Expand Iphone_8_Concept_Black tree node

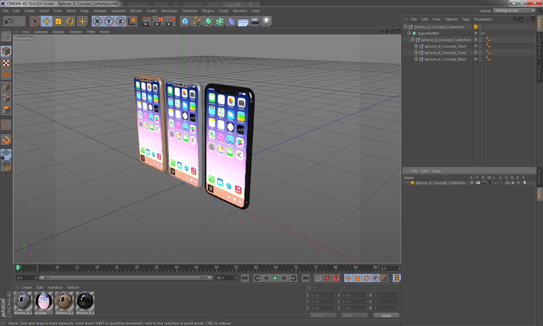[416, 59]
